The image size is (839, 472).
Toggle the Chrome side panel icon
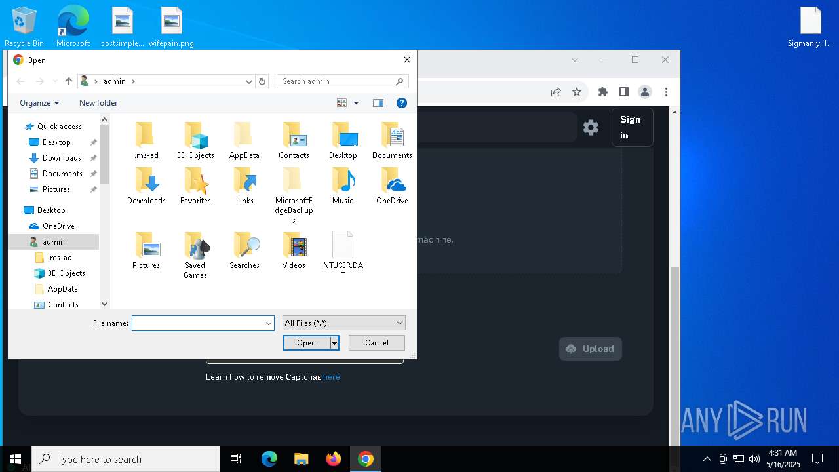tap(624, 92)
